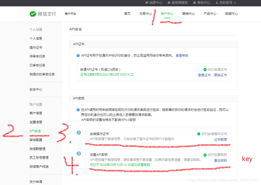261x185 pixels.
Task: Select API安全 in sidebar
Action: [35, 131]
